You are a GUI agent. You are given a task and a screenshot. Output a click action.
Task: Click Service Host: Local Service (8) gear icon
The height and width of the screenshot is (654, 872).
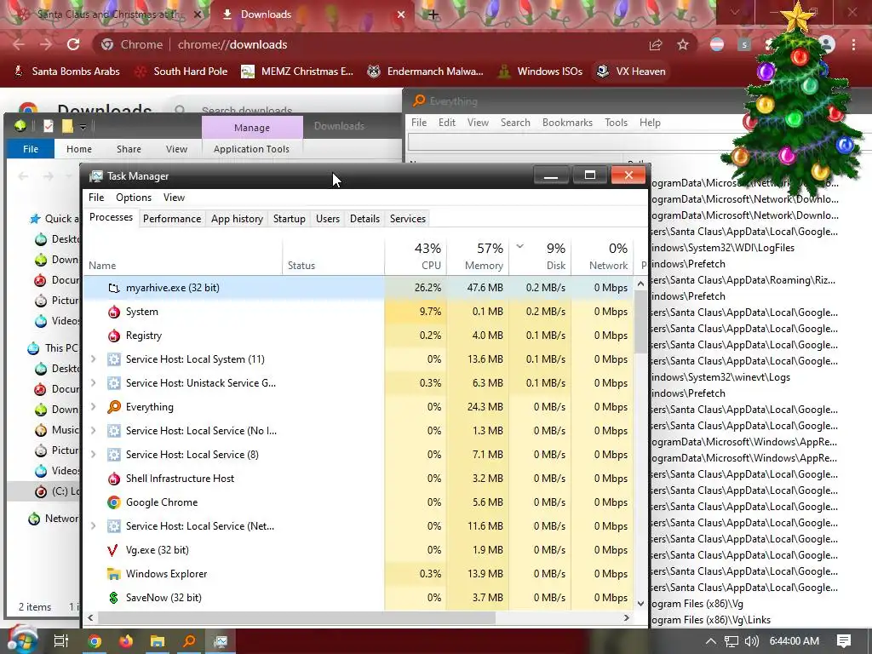coord(114,455)
